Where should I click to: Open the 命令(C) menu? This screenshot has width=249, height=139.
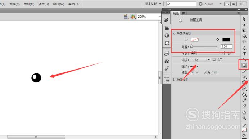pos(15,4)
